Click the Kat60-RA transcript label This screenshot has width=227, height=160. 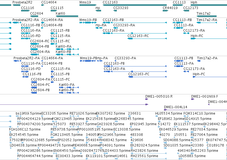click(63, 46)
